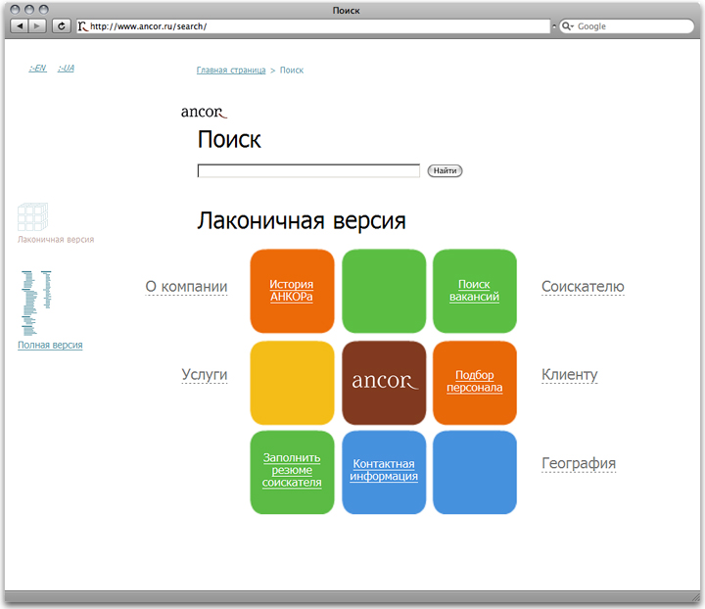Viewport: 705px width, 609px height.
Task: Click the sitemap thumbnail above Полная версия
Action: tap(36, 303)
